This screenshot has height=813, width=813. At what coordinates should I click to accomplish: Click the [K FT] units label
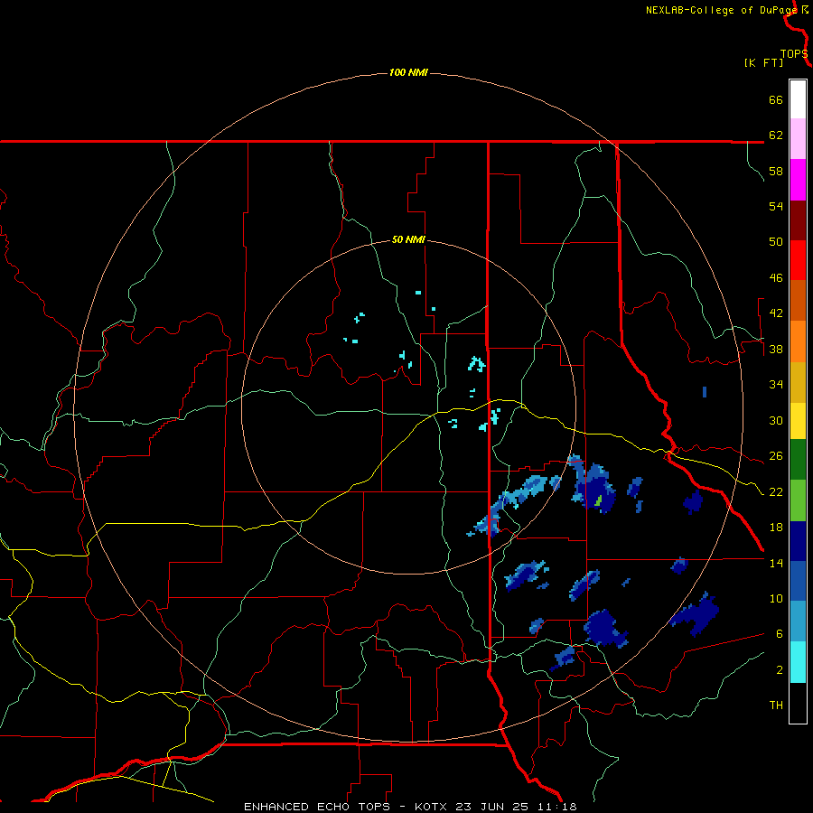point(763,62)
